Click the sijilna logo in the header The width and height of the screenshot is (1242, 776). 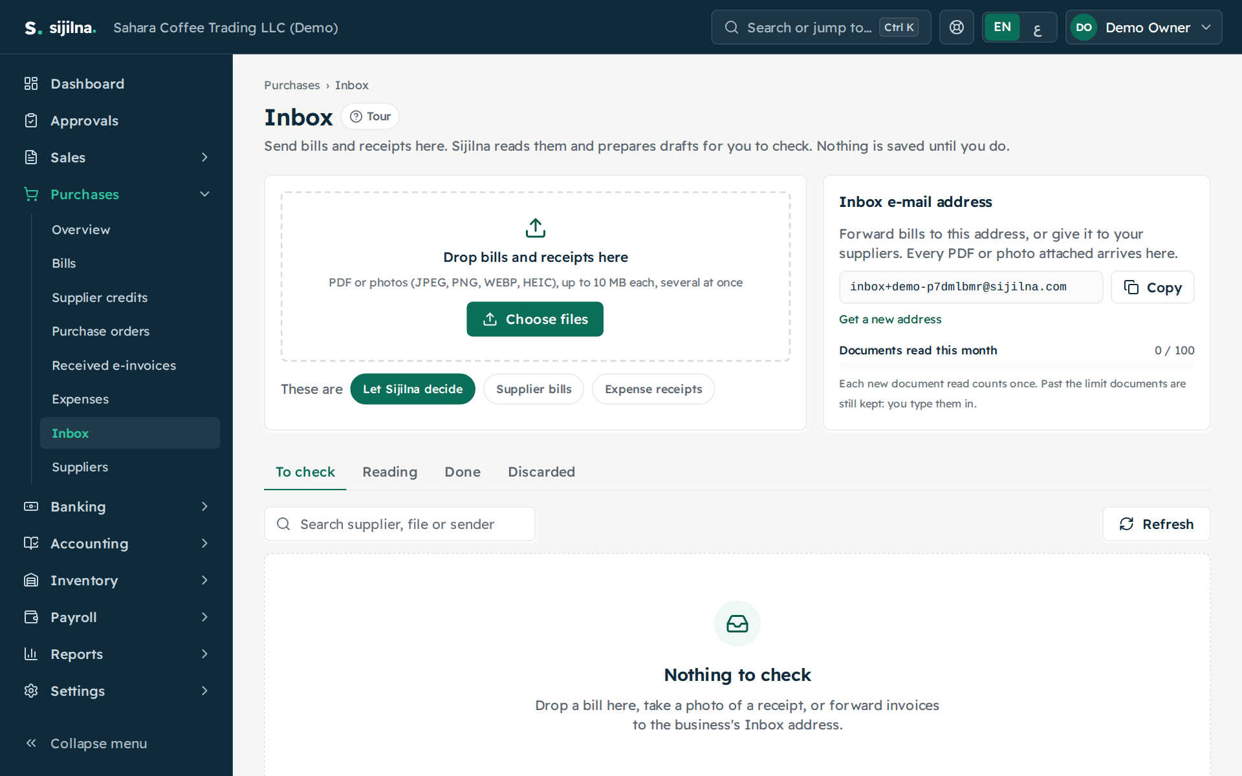pyautogui.click(x=60, y=28)
